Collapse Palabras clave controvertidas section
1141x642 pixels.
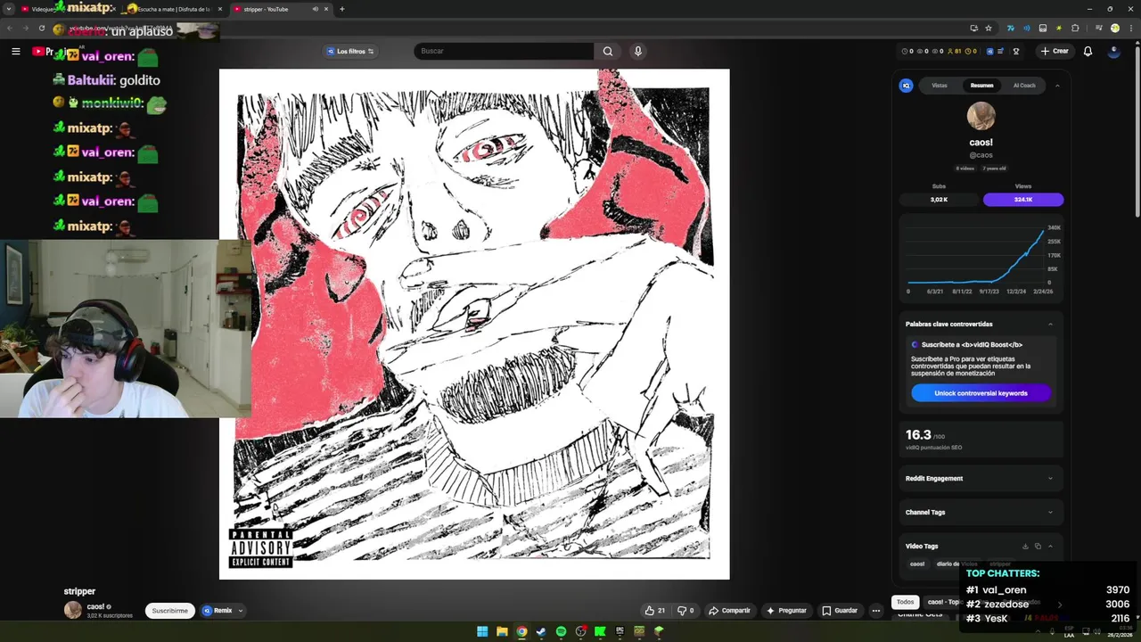tap(1050, 324)
